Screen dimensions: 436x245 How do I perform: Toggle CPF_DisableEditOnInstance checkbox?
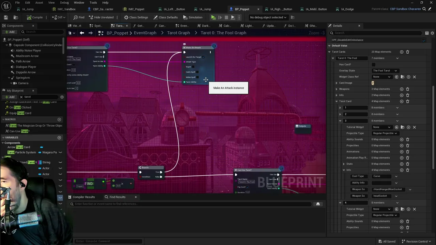pos(424,40)
